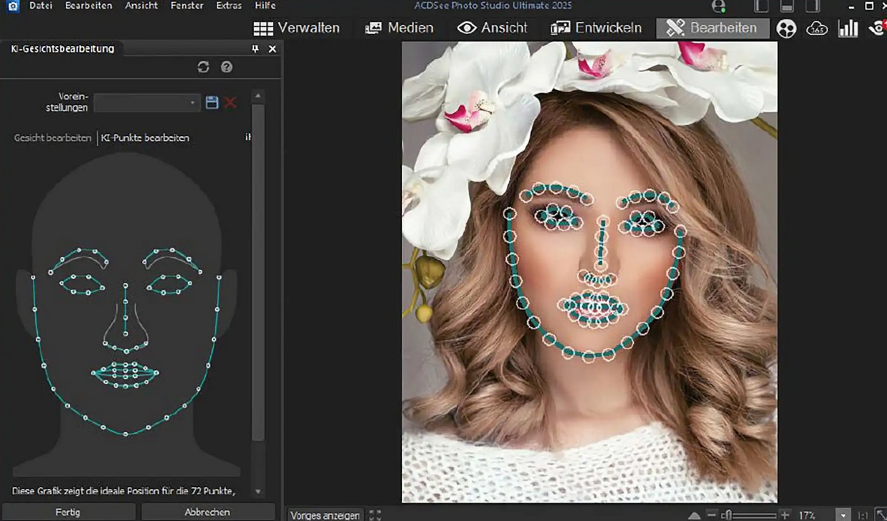Click the panel scrollbar down arrow

click(258, 492)
